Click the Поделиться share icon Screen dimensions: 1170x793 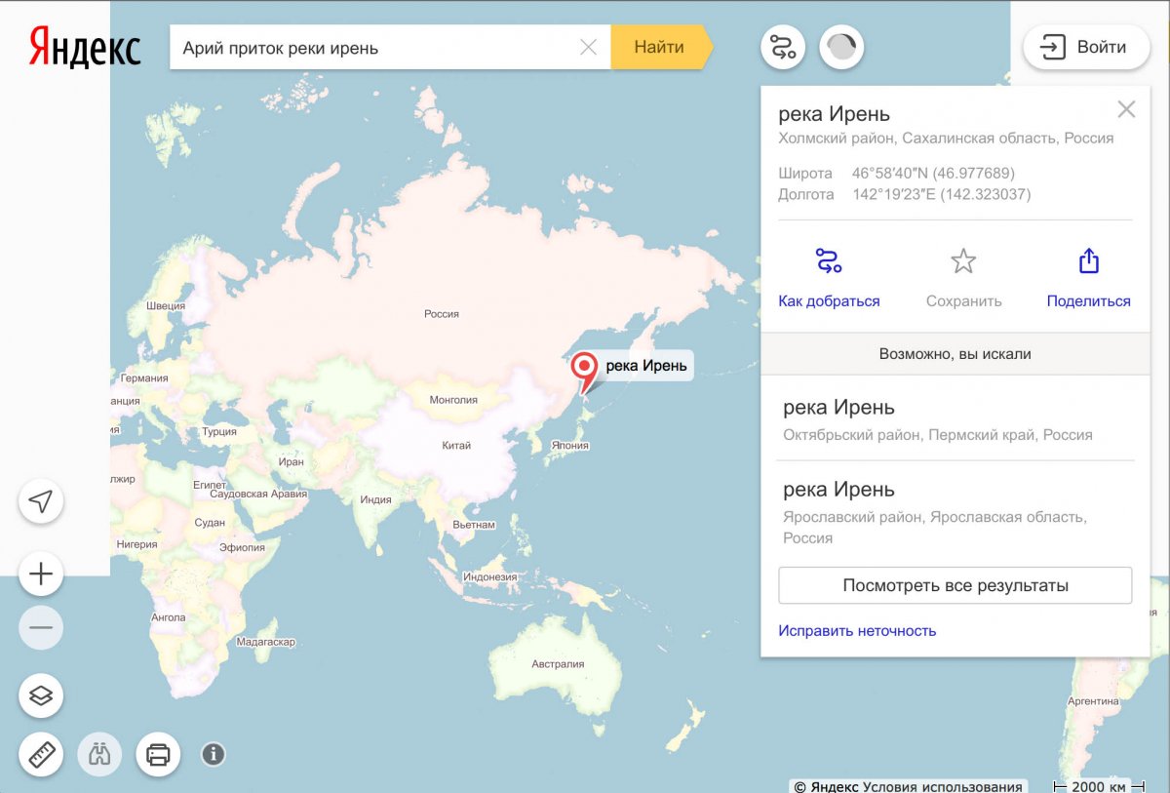(1088, 260)
